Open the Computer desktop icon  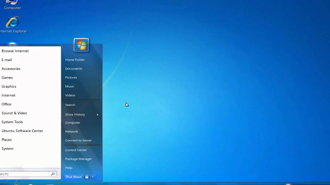pos(12,5)
